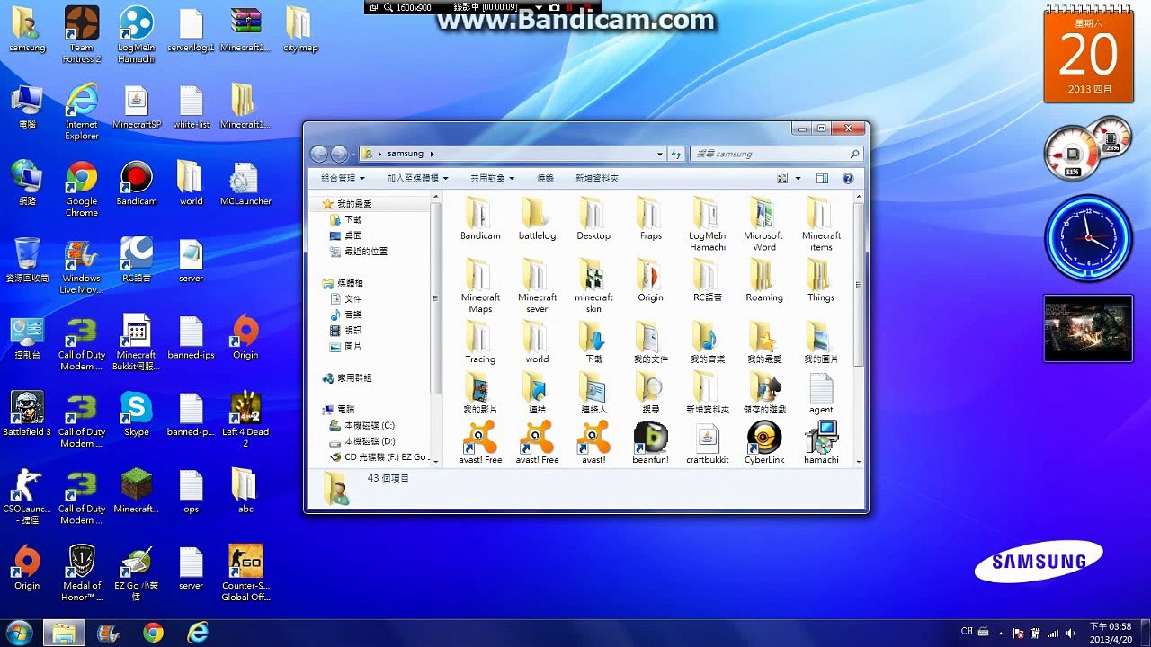Select the abc folder on desktop
Screen dimensions: 1151x647
pos(245,491)
